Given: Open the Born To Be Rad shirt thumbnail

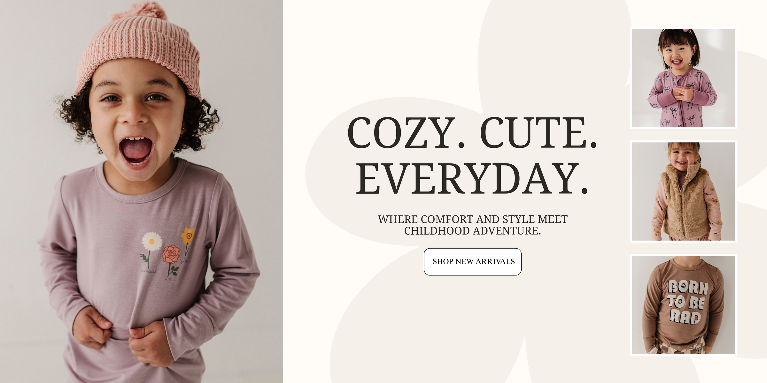Looking at the screenshot, I should click(x=683, y=305).
